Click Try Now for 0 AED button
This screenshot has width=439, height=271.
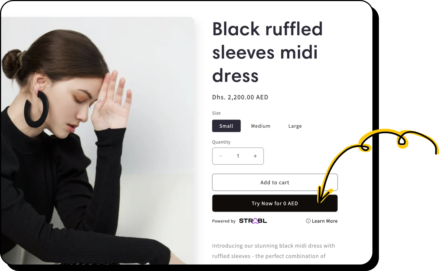coord(275,203)
